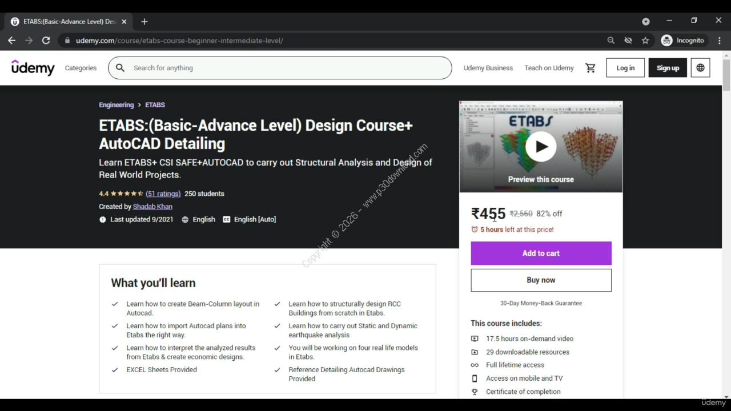Viewport: 731px width, 411px height.
Task: Open the tab search dropdown arrow
Action: coord(646,22)
